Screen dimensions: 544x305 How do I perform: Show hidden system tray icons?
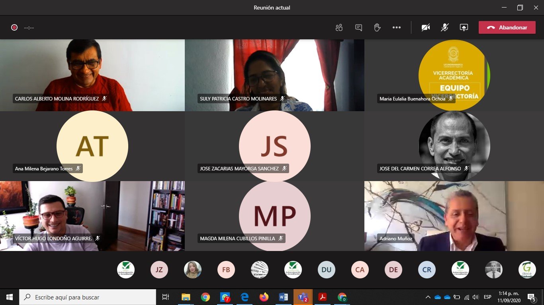pos(428,297)
